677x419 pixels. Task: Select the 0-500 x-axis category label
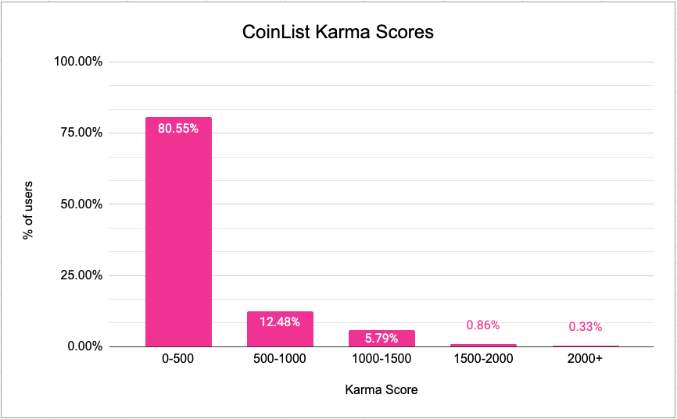178,360
